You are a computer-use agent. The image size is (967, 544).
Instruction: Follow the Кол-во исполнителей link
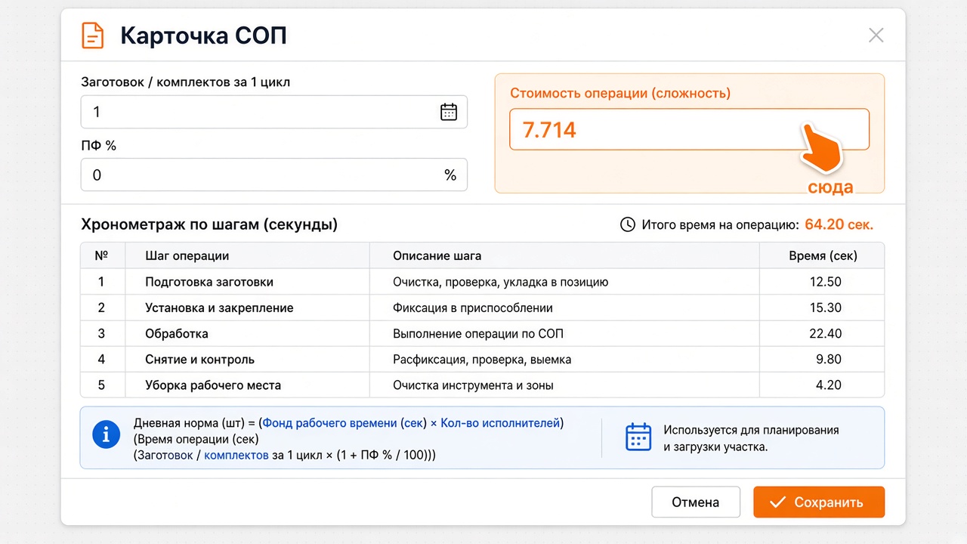point(500,423)
